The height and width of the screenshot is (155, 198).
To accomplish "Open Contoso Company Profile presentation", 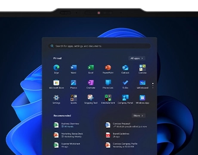I will click(121, 145).
